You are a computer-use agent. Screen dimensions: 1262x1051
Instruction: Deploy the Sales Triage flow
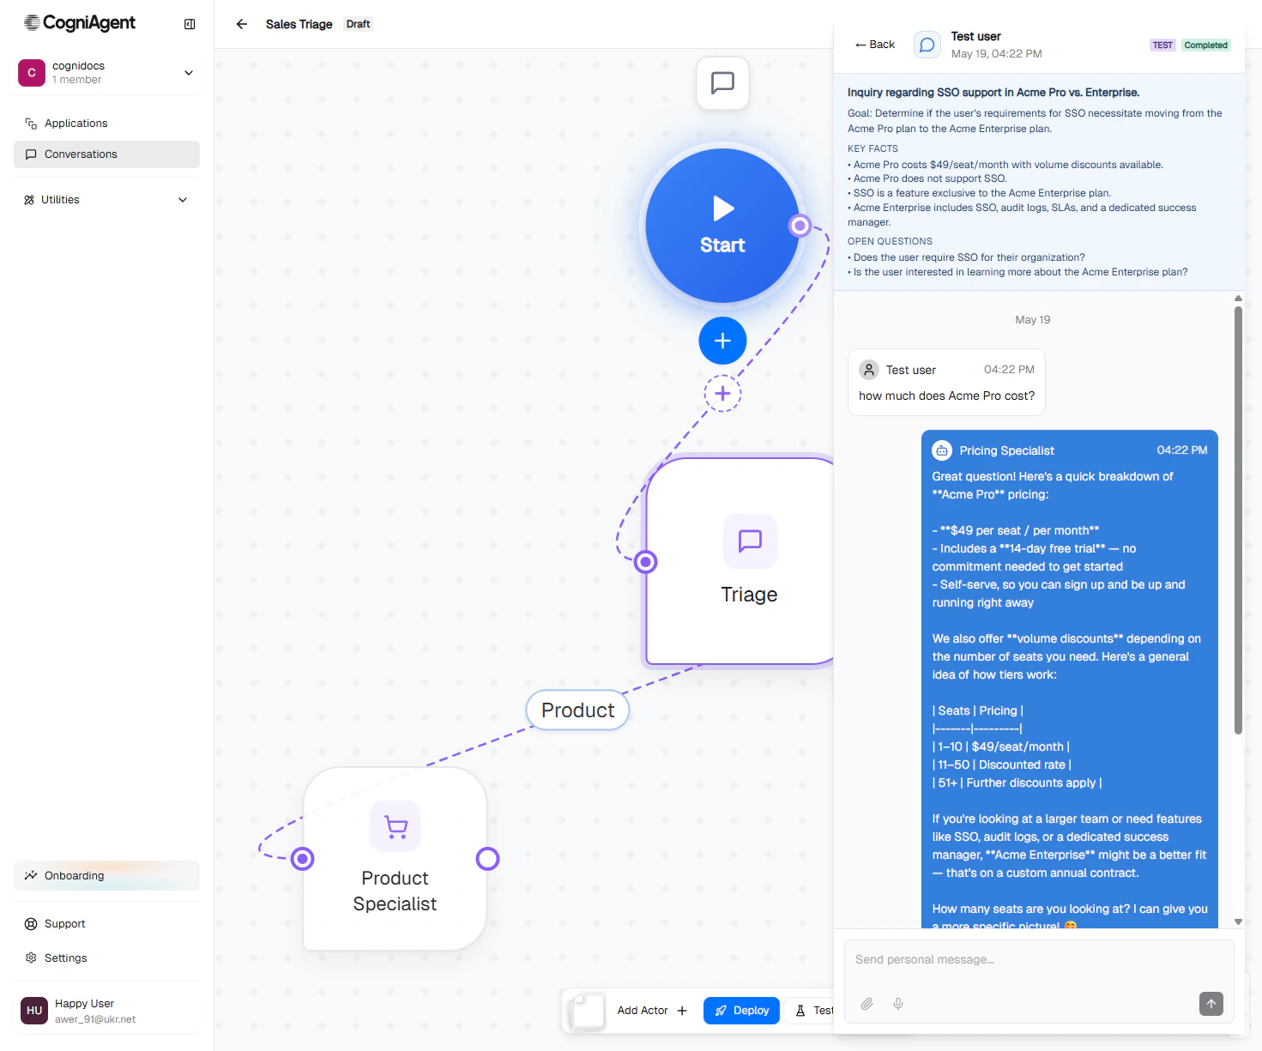(742, 1011)
